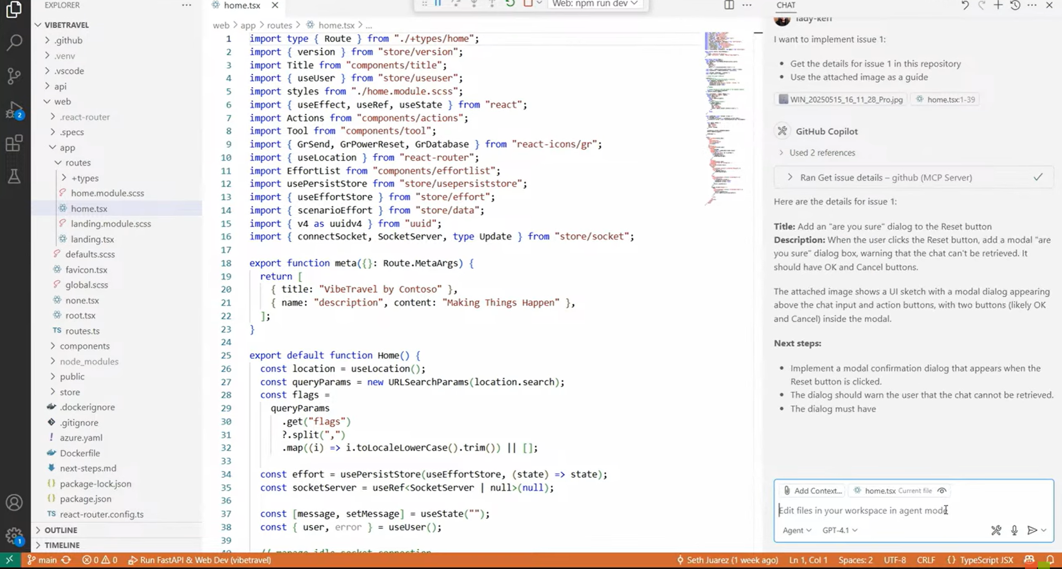The height and width of the screenshot is (569, 1062).
Task: Click the chat history icon
Action: [1015, 5]
